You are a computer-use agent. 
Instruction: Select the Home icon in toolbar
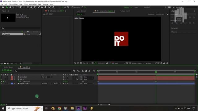[x=3, y=7]
